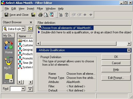Select the Promotions hierarchy item

coord(26,58)
